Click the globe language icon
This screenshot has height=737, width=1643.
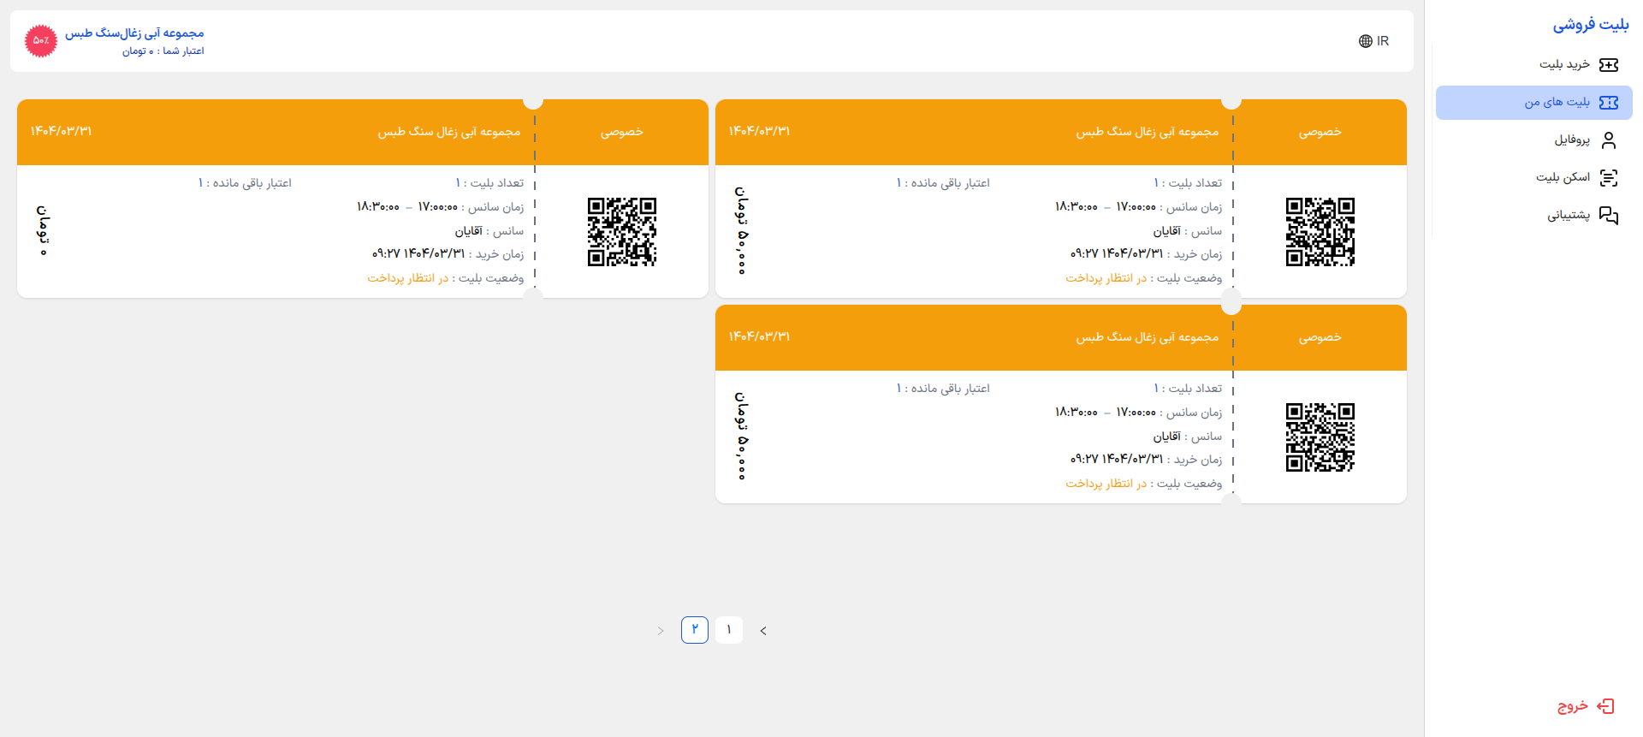(1365, 41)
